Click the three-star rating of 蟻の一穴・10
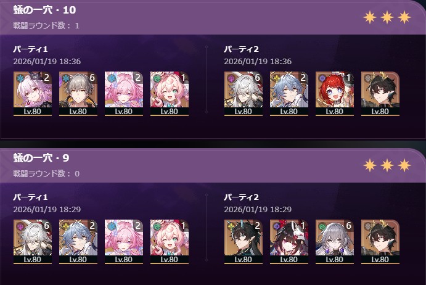Image resolution: width=426 pixels, height=285 pixels. coord(387,17)
